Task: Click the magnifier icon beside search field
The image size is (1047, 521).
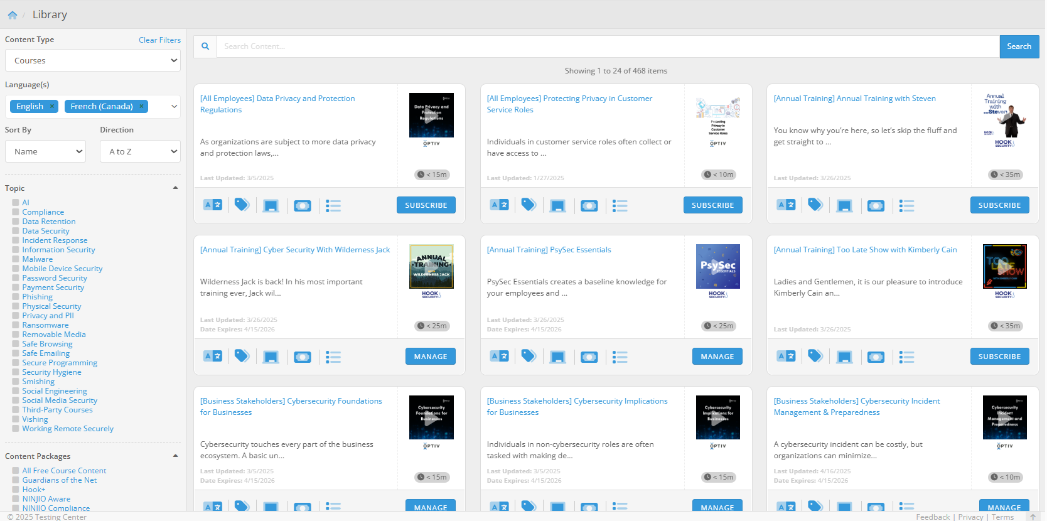Action: (x=205, y=46)
